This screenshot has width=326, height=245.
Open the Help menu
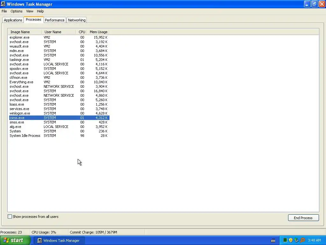40,11
